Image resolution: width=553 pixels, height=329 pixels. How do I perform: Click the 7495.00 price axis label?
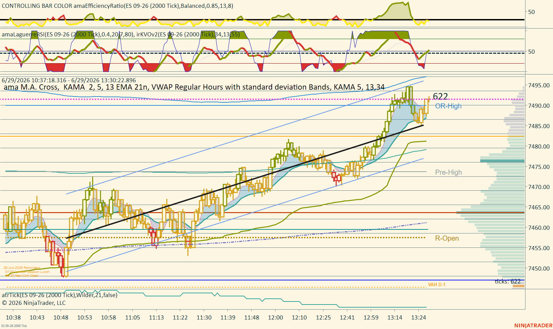point(539,85)
